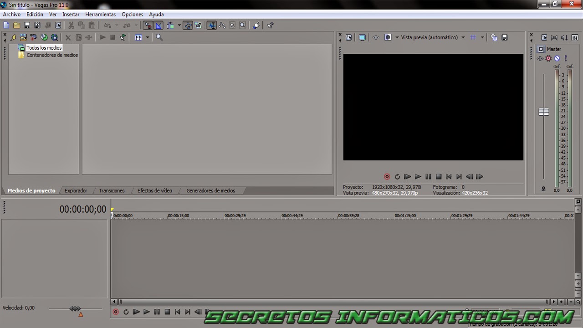Open the Extract Audio from CD icon

pyautogui.click(x=44, y=37)
